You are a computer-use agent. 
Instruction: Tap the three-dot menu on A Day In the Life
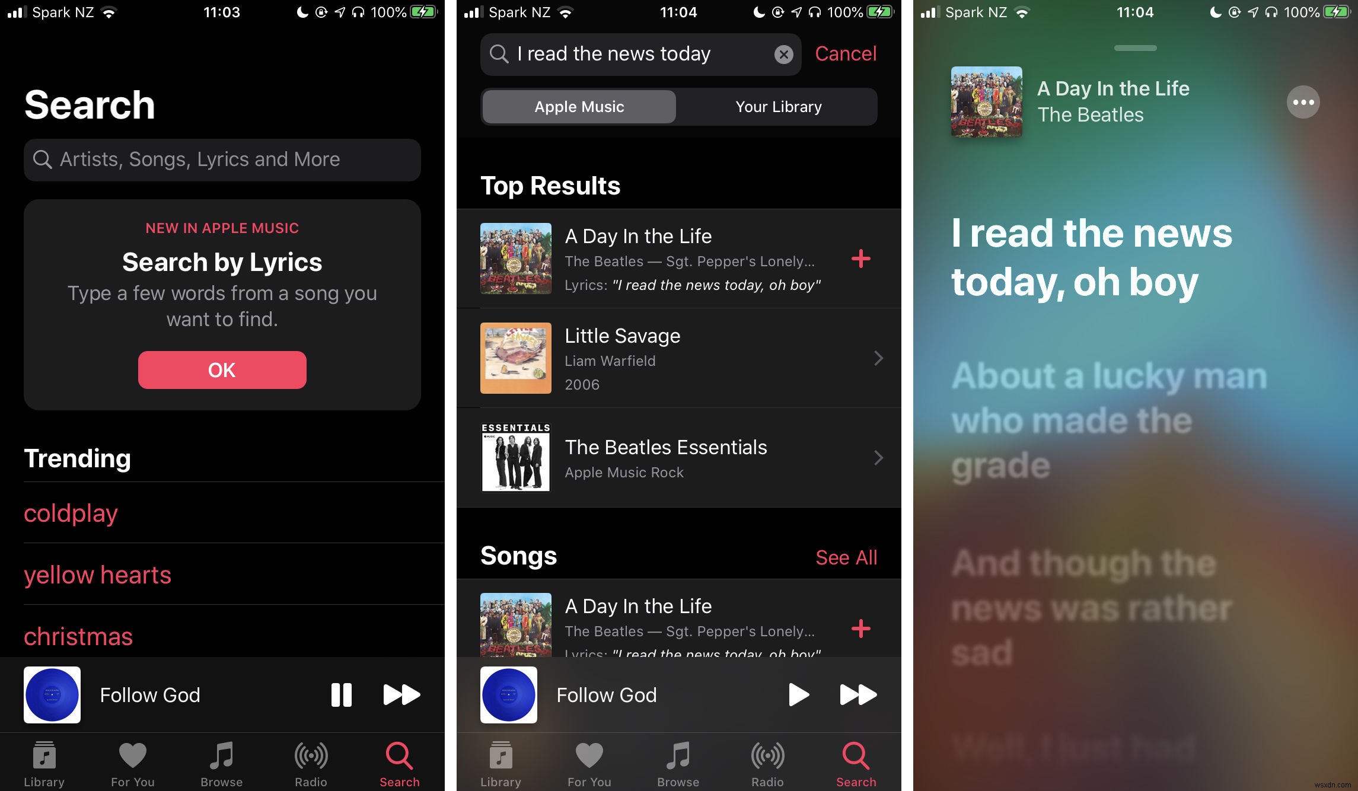1302,102
